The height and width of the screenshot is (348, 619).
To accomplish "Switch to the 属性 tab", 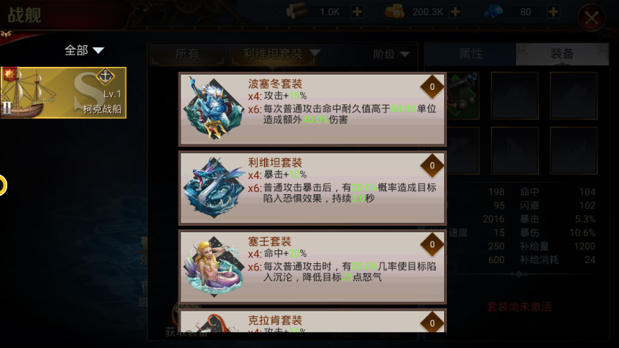I will pyautogui.click(x=470, y=54).
